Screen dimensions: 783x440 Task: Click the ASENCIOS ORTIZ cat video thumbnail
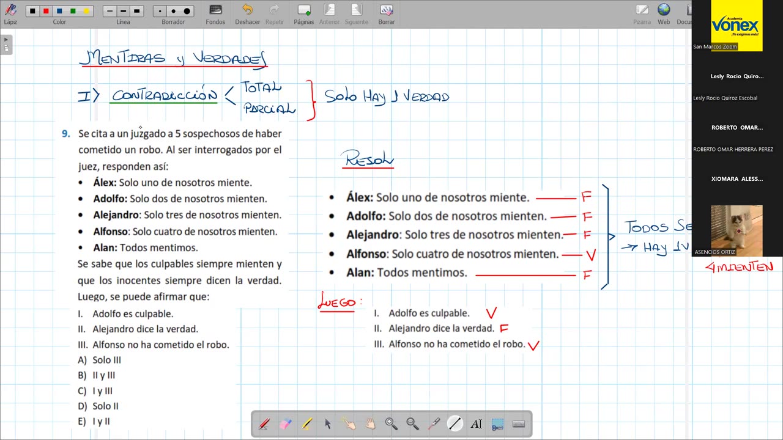pyautogui.click(x=737, y=231)
